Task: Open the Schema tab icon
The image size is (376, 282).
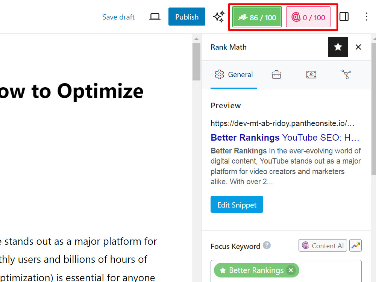Action: tap(311, 74)
